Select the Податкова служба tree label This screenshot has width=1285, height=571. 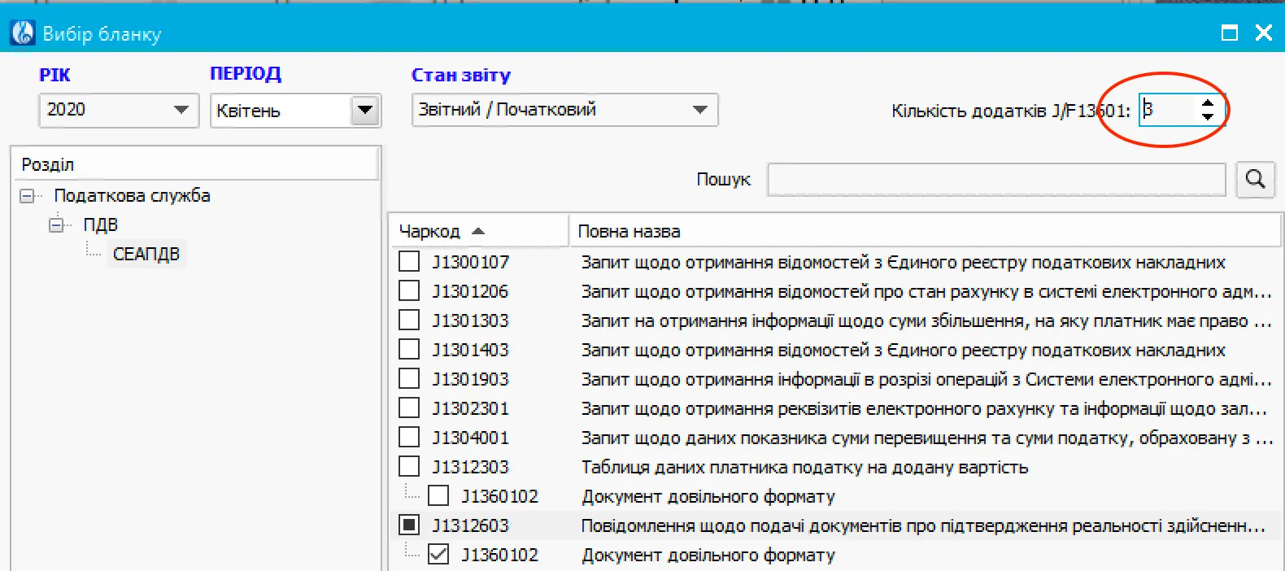click(x=132, y=196)
